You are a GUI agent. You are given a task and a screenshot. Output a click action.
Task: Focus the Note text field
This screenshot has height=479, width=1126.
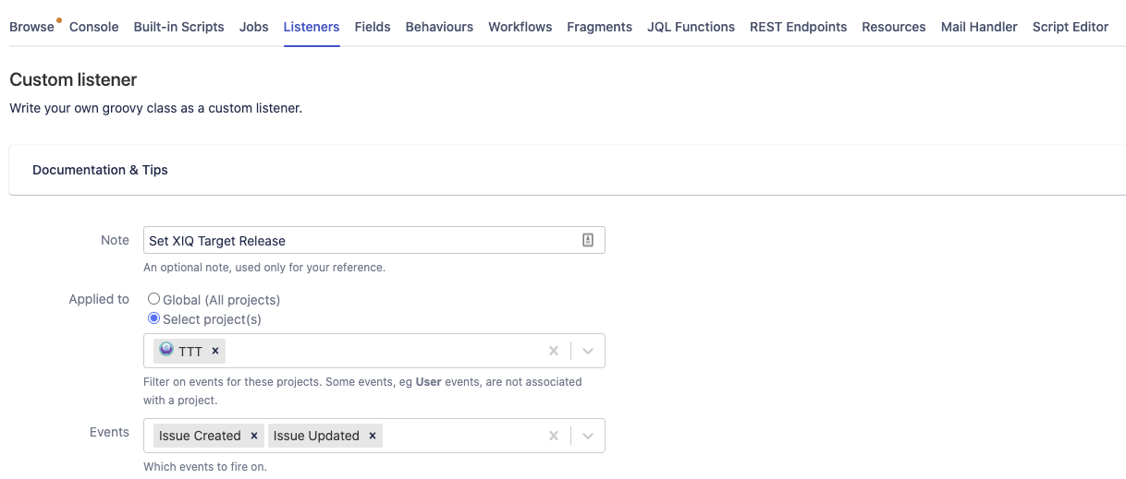coord(361,240)
